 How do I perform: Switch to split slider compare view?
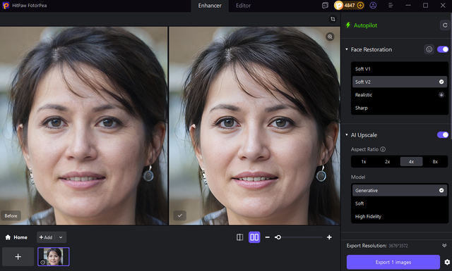239,237
